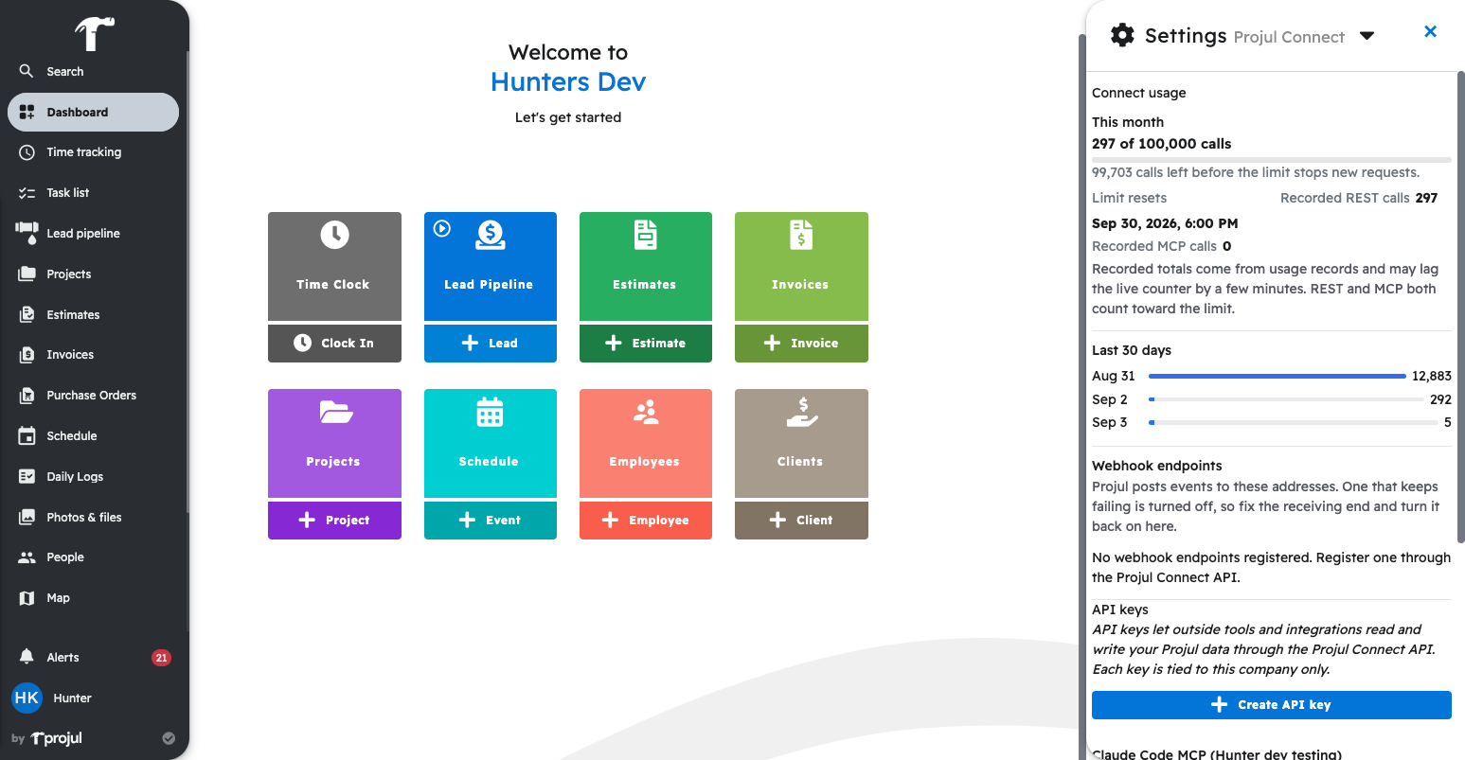The height and width of the screenshot is (760, 1465).
Task: Click the "Last 30 days" heading
Action: 1132,350
